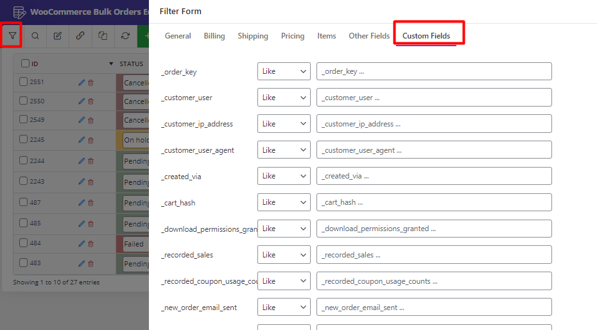Open the bulk edit pencil icon
The width and height of the screenshot is (597, 330).
point(58,36)
